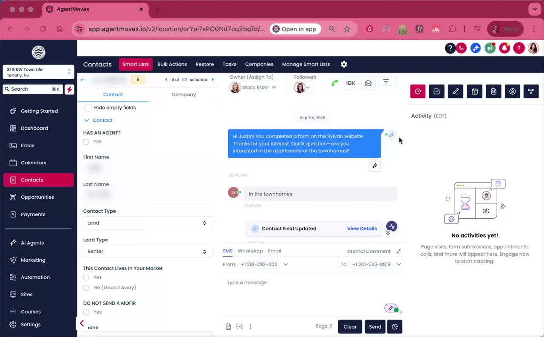The width and height of the screenshot is (544, 337).
Task: Check the Hide empty fields box
Action: tap(88, 108)
